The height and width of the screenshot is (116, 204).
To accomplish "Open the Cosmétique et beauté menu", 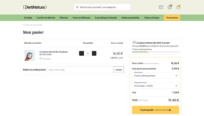I will click(106, 18).
